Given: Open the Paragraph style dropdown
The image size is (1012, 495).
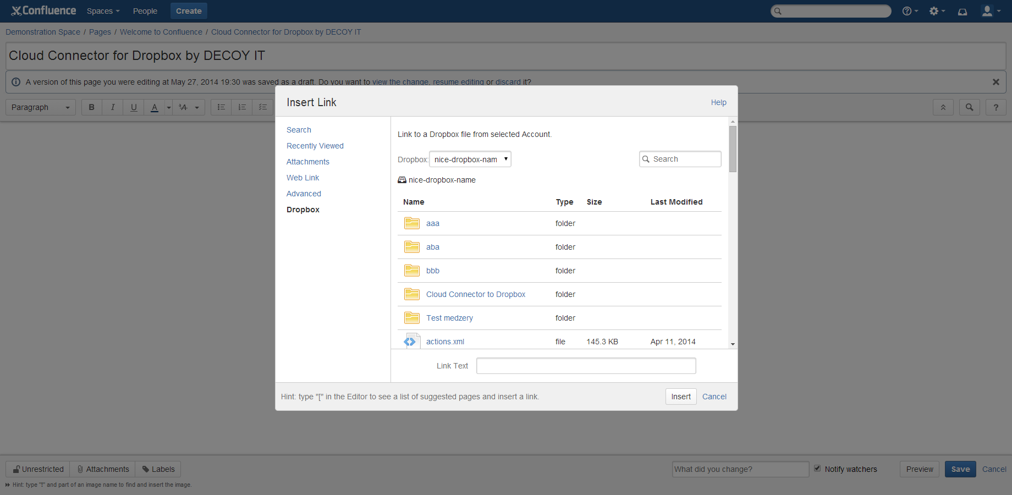Looking at the screenshot, I should (x=41, y=107).
